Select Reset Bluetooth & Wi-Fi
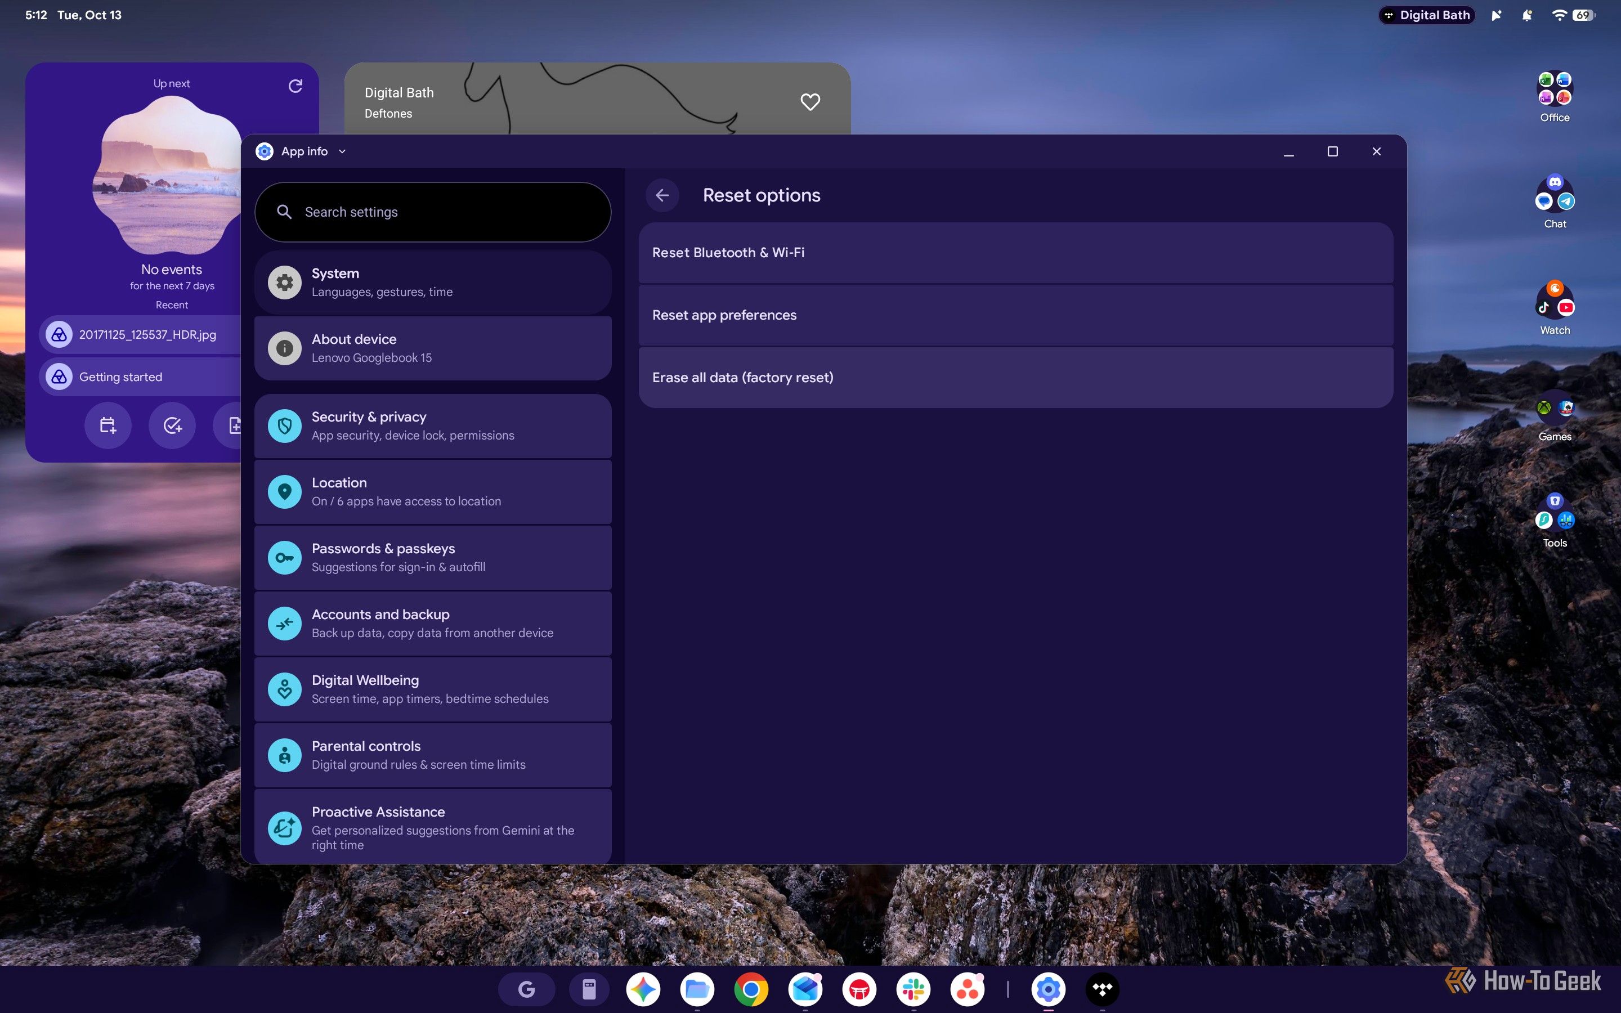Screen dimensions: 1621x1013 (1015, 253)
